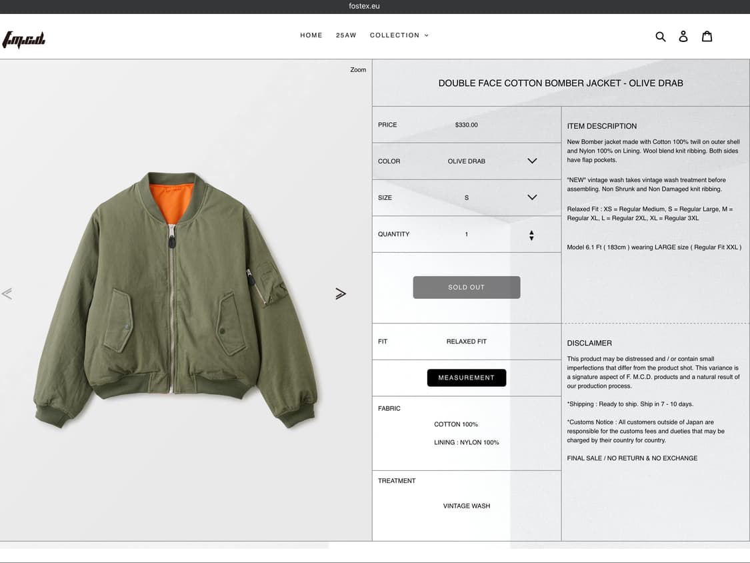Open the 25AW menu item

346,35
